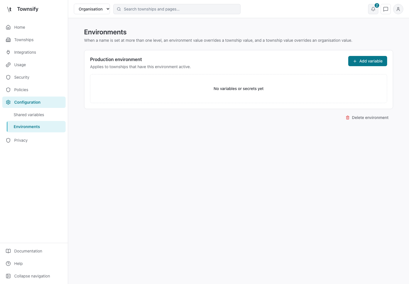
Task: Click Collapse navigation label
Action: 32,276
